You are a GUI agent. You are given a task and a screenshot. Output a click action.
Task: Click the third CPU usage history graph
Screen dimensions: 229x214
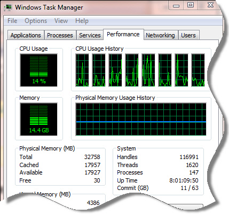(x=115, y=70)
